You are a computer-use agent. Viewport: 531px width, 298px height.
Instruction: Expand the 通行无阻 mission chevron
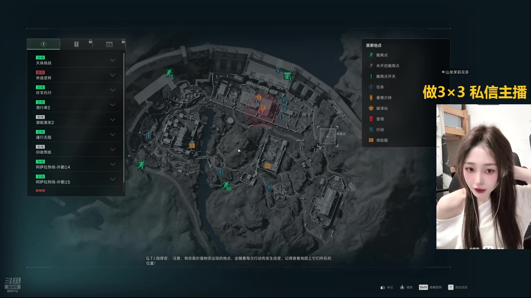click(x=113, y=135)
